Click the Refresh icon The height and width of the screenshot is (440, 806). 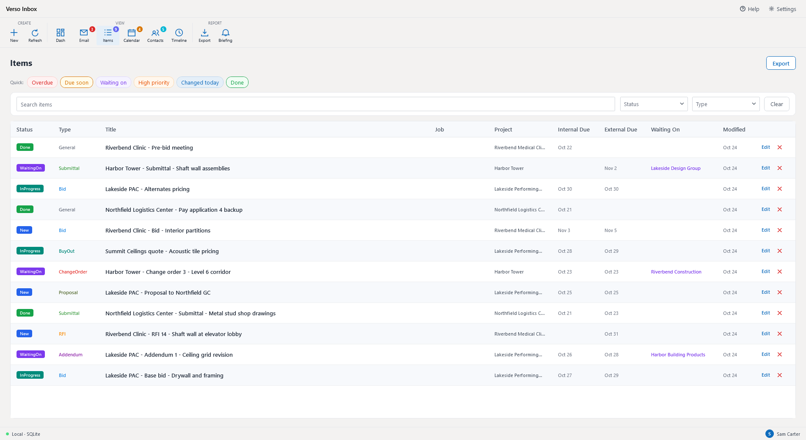coord(35,33)
